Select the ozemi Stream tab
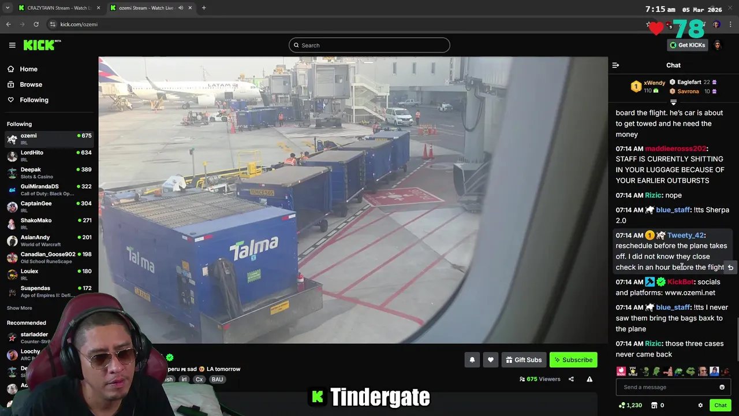This screenshot has width=739, height=416. [150, 8]
